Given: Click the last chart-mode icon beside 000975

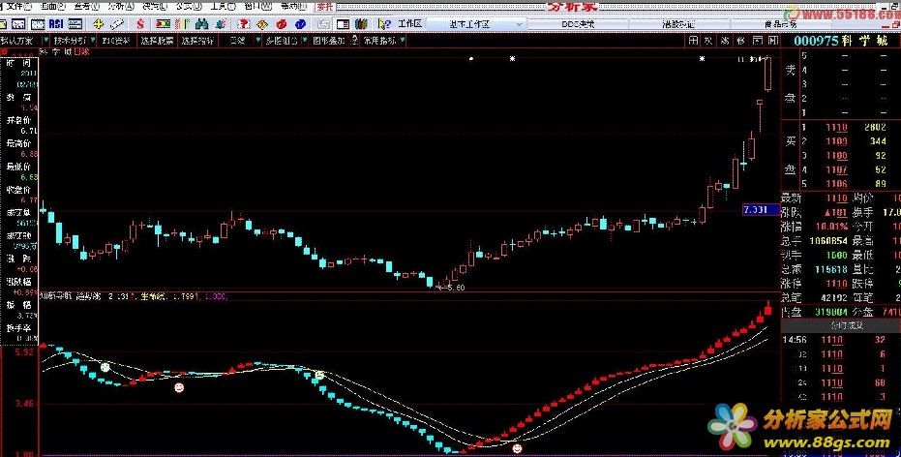Looking at the screenshot, I should [x=773, y=41].
